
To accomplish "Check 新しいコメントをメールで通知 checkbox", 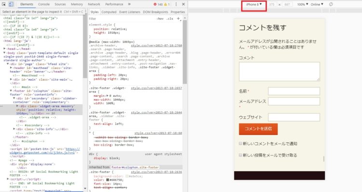I will (240, 144).
